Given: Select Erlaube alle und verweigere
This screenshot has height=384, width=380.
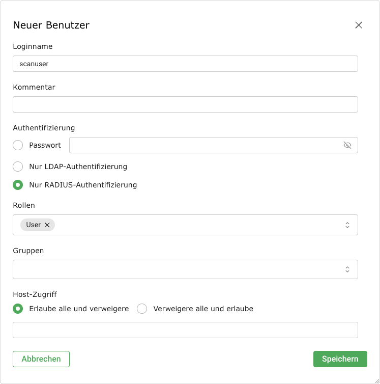Looking at the screenshot, I should 18,309.
